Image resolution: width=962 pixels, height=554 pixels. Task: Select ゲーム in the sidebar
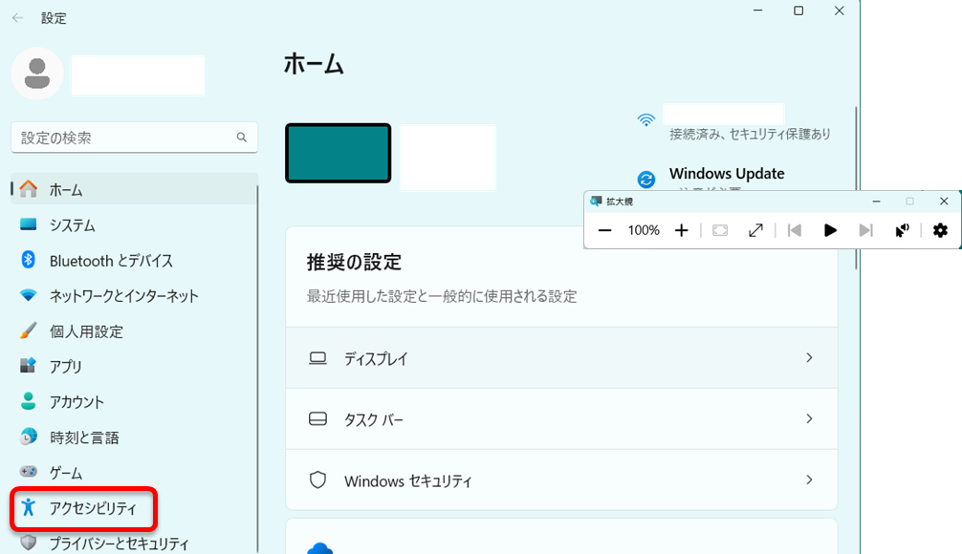coord(66,473)
